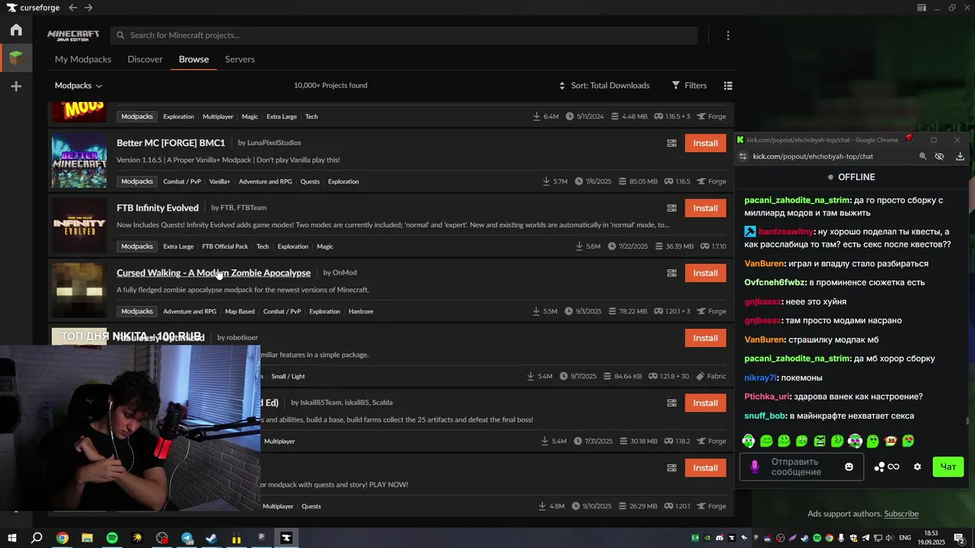
Task: Open author link OnMod
Action: tap(344, 272)
